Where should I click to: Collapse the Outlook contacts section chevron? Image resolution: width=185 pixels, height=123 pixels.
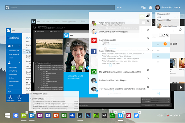coord(20,63)
